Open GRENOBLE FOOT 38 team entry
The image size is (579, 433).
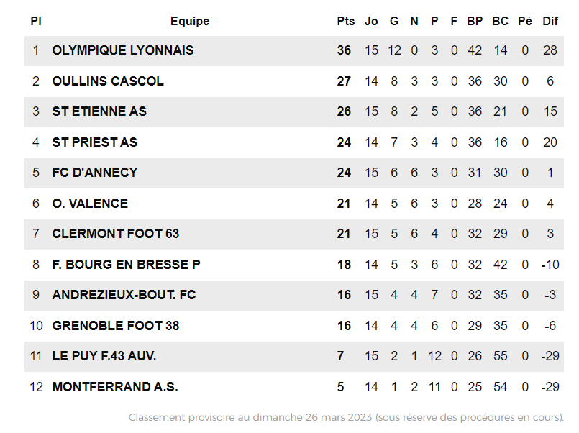pyautogui.click(x=116, y=326)
